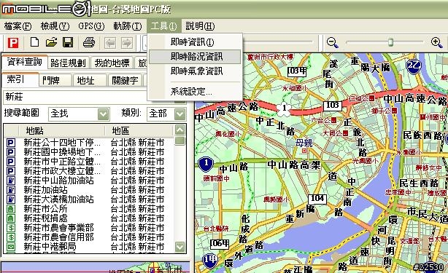Click gas station icon beside 新莊大漢橋加油站
Viewport: 448px width, 273px height.
point(11,199)
